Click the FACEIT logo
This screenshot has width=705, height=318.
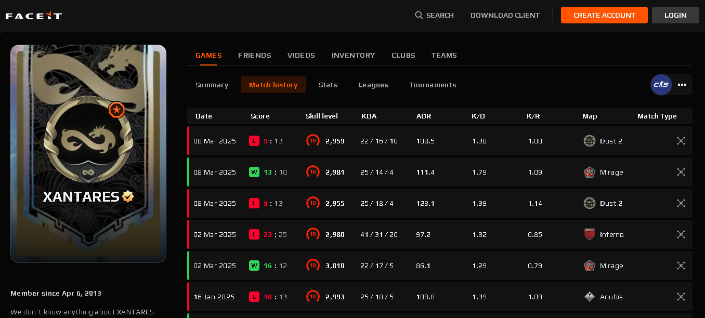pos(34,16)
